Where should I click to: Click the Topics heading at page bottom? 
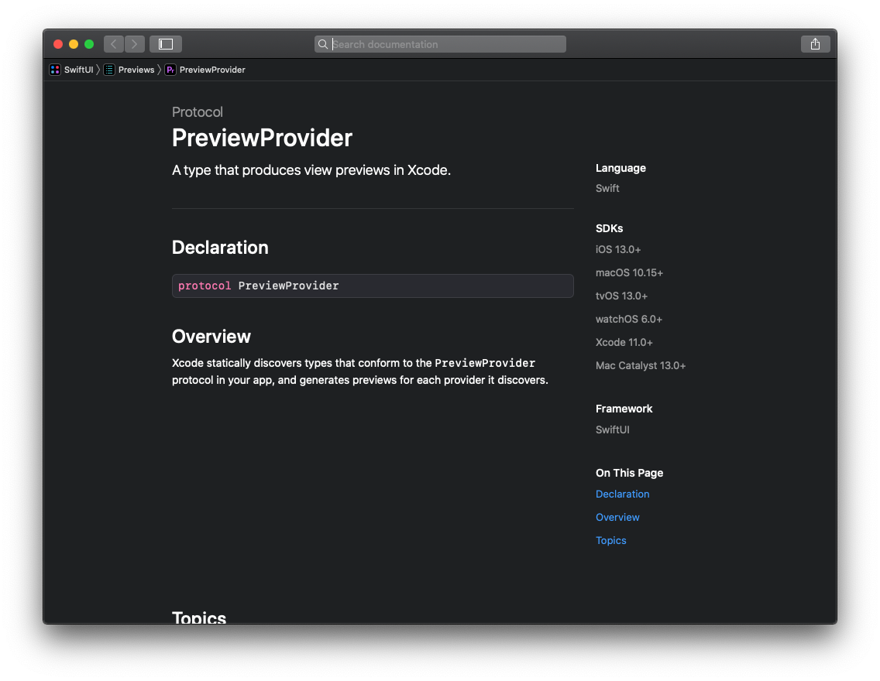click(x=198, y=617)
